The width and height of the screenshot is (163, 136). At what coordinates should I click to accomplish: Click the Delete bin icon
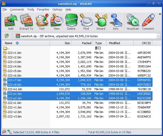(x=71, y=22)
